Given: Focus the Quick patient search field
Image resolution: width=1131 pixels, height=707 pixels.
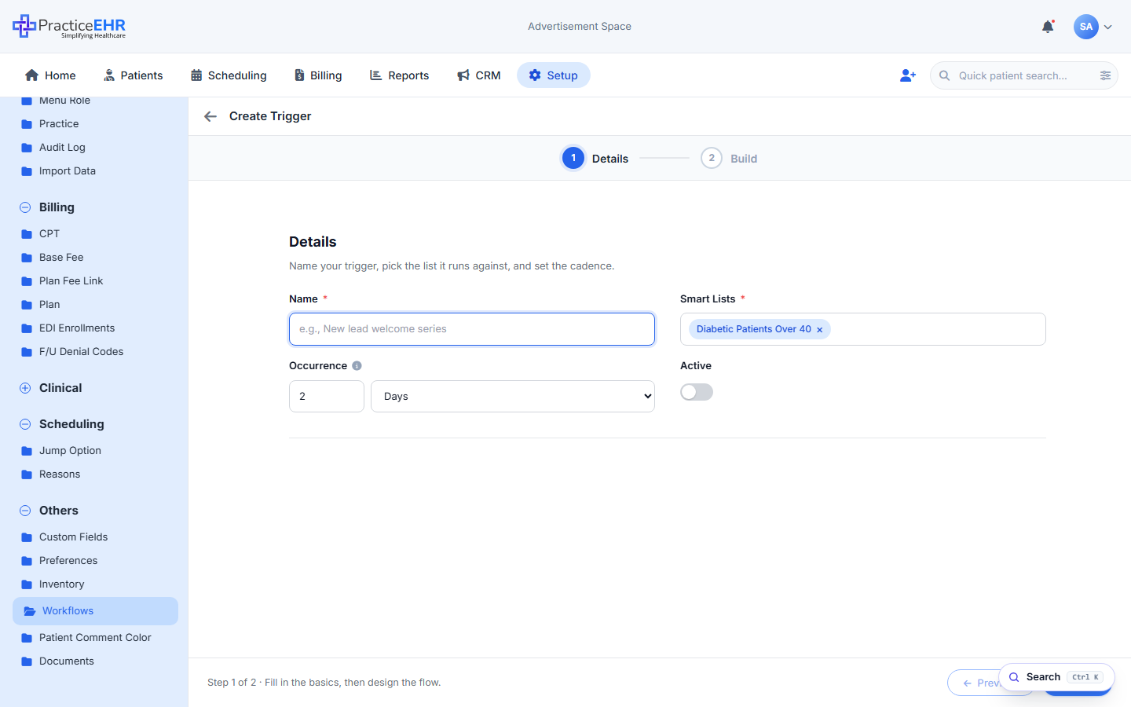Looking at the screenshot, I should (1023, 75).
